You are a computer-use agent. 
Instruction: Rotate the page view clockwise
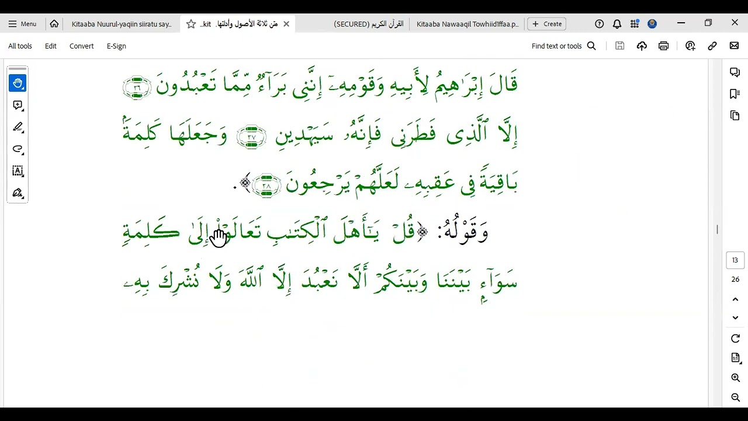click(x=735, y=339)
